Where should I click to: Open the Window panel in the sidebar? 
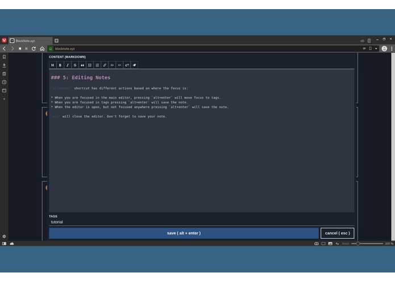click(x=5, y=90)
